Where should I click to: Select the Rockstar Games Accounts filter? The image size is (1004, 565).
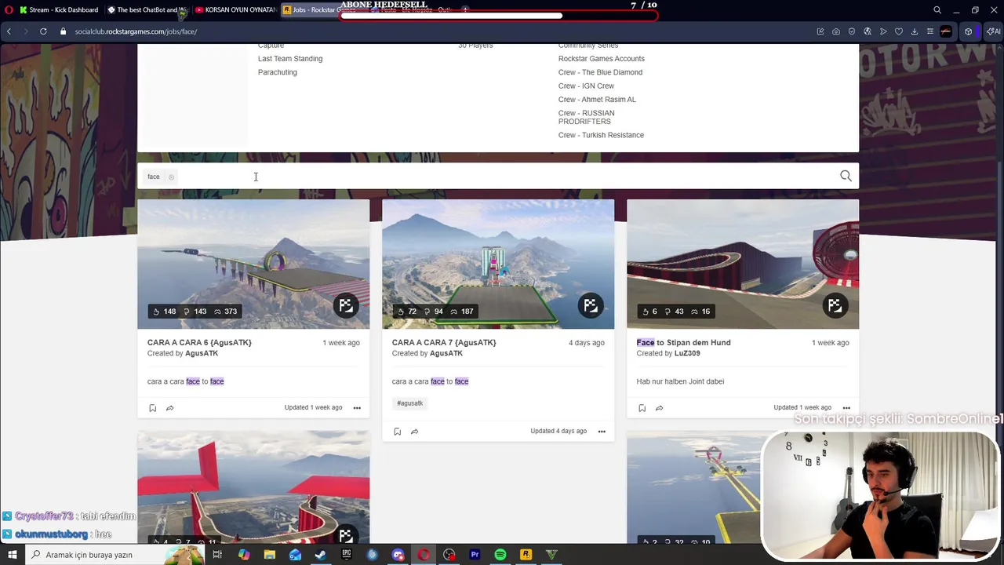point(602,59)
